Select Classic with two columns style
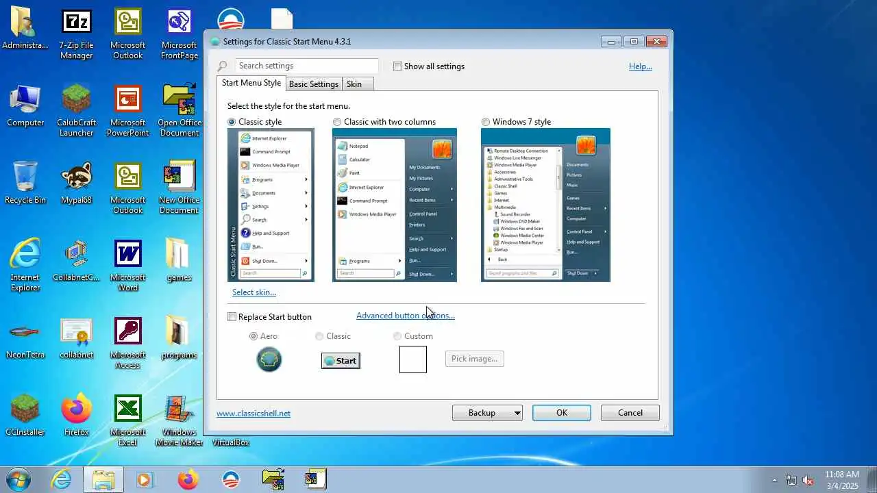The width and height of the screenshot is (877, 493). coord(337,122)
